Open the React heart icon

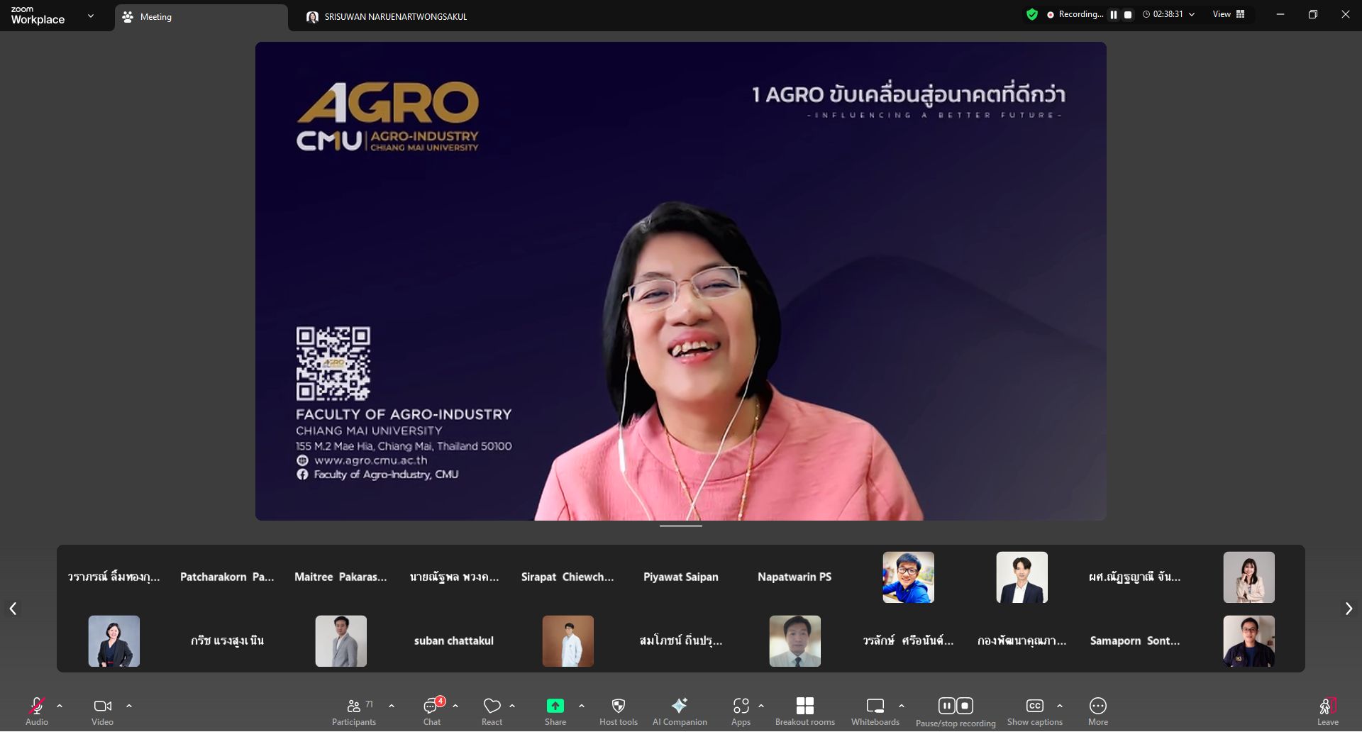(x=492, y=706)
